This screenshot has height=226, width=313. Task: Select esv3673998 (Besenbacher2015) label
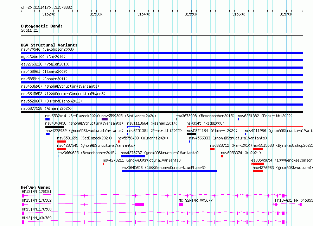(205, 116)
